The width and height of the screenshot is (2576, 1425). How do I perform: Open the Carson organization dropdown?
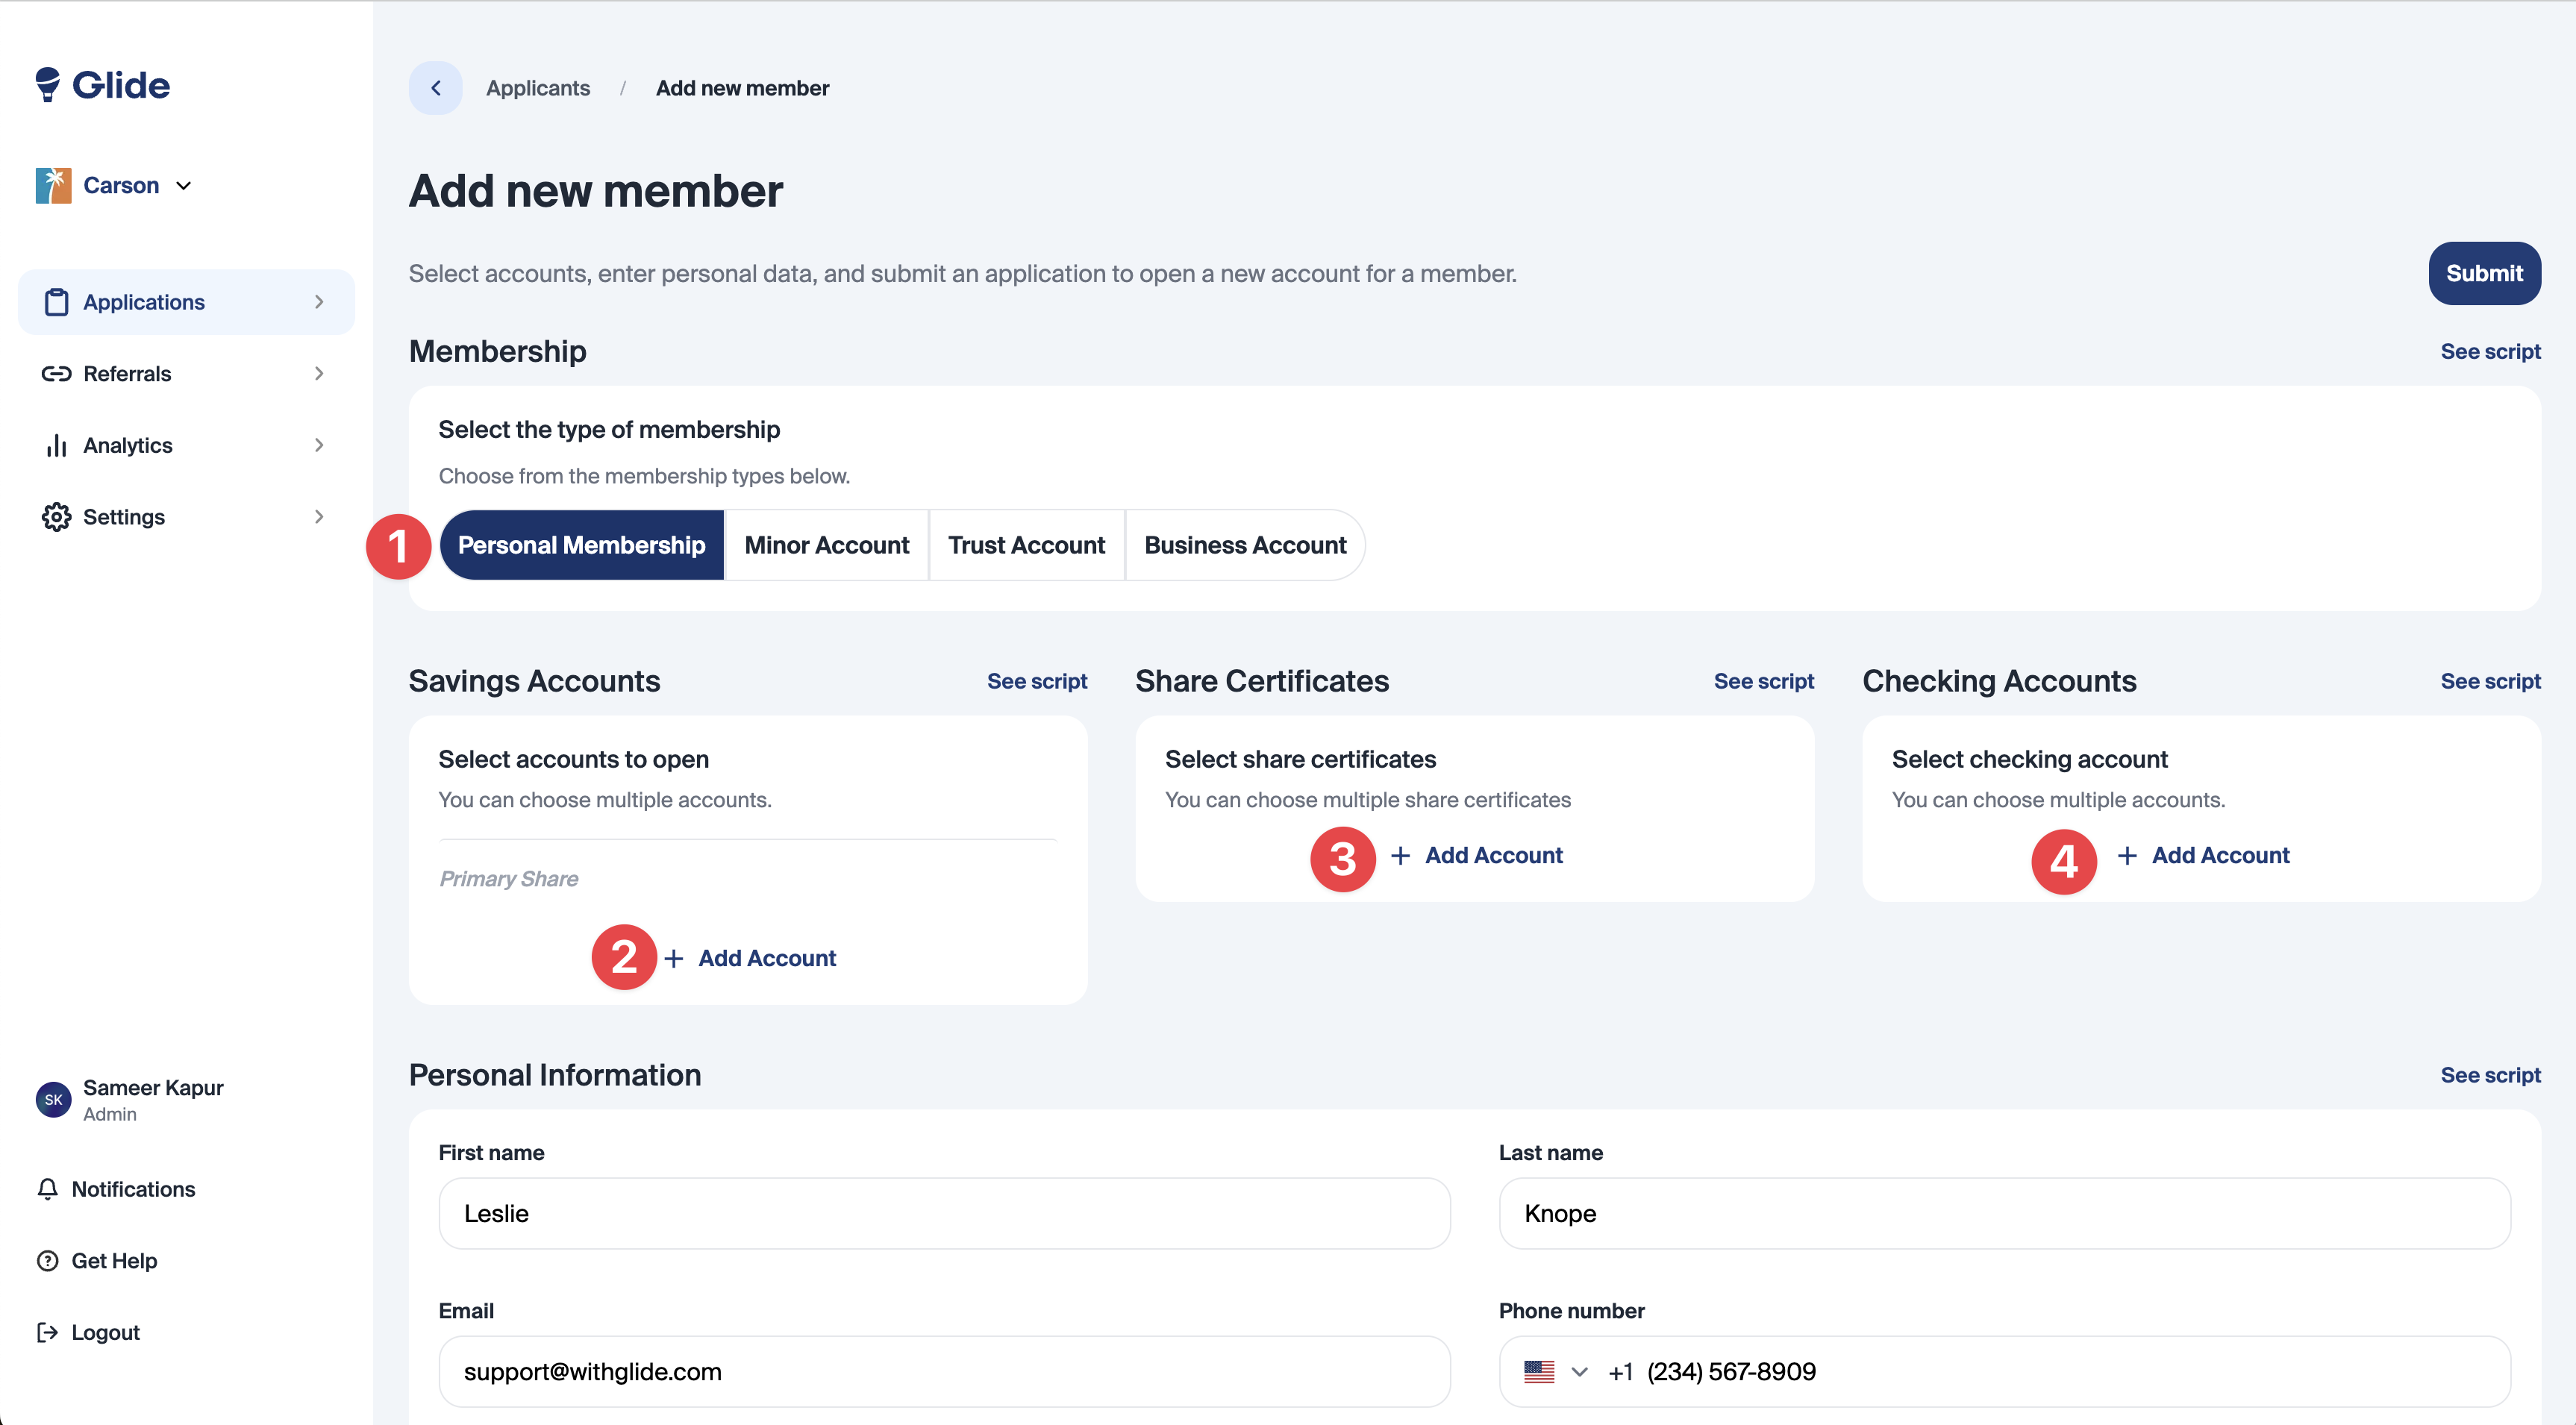tap(183, 186)
